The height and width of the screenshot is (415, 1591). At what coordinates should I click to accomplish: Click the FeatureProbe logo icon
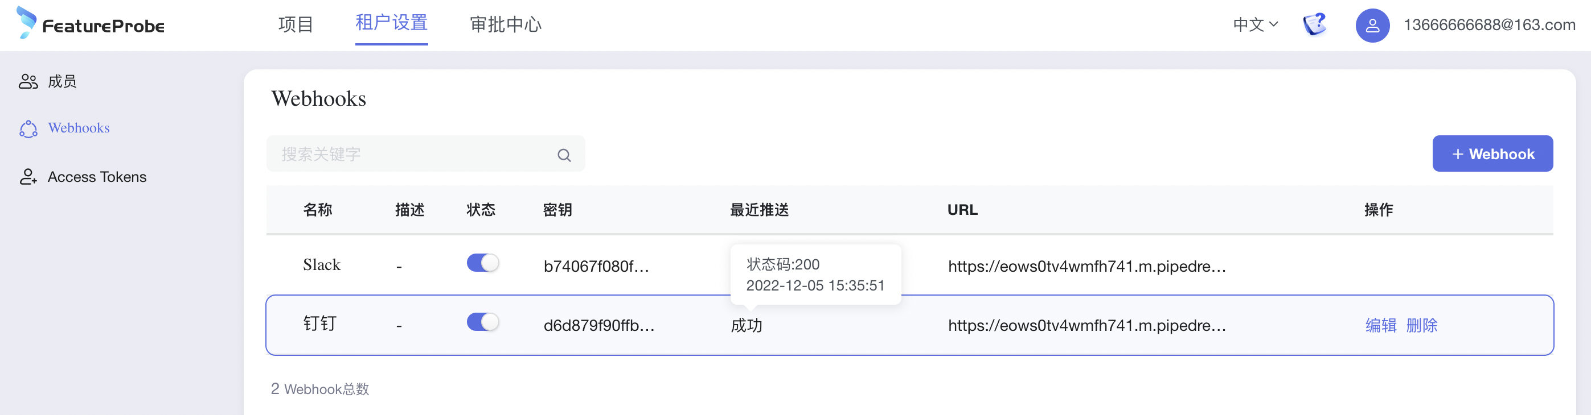[26, 22]
